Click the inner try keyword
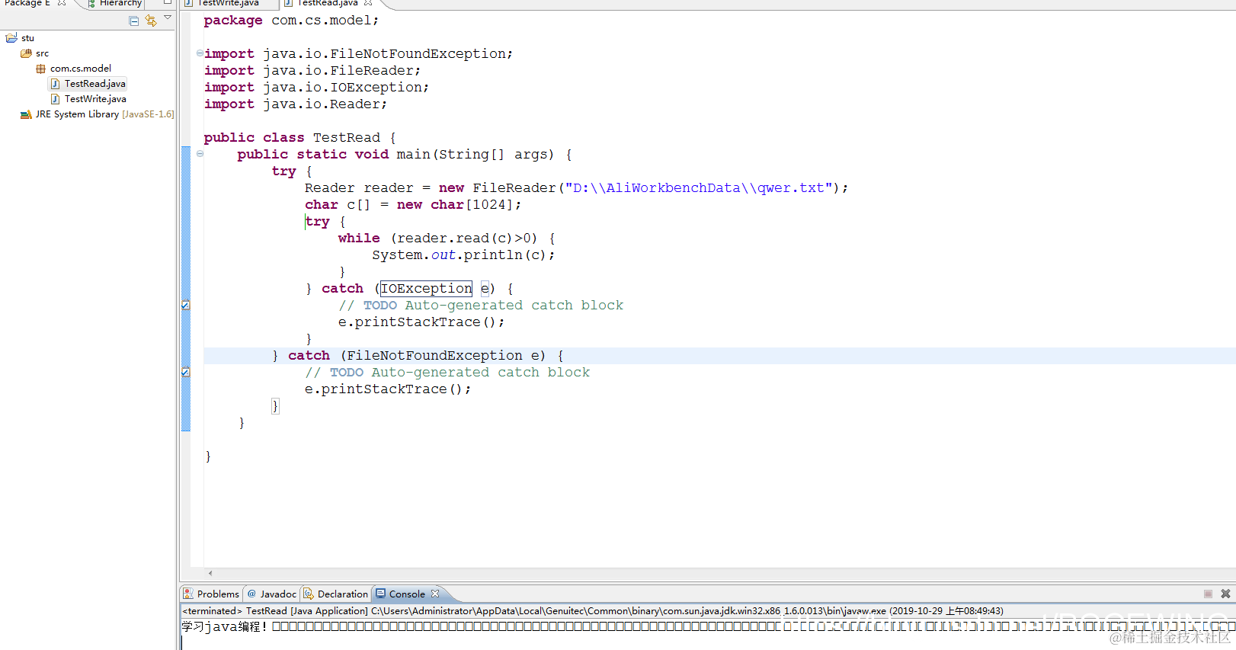Image resolution: width=1236 pixels, height=650 pixels. coord(318,221)
